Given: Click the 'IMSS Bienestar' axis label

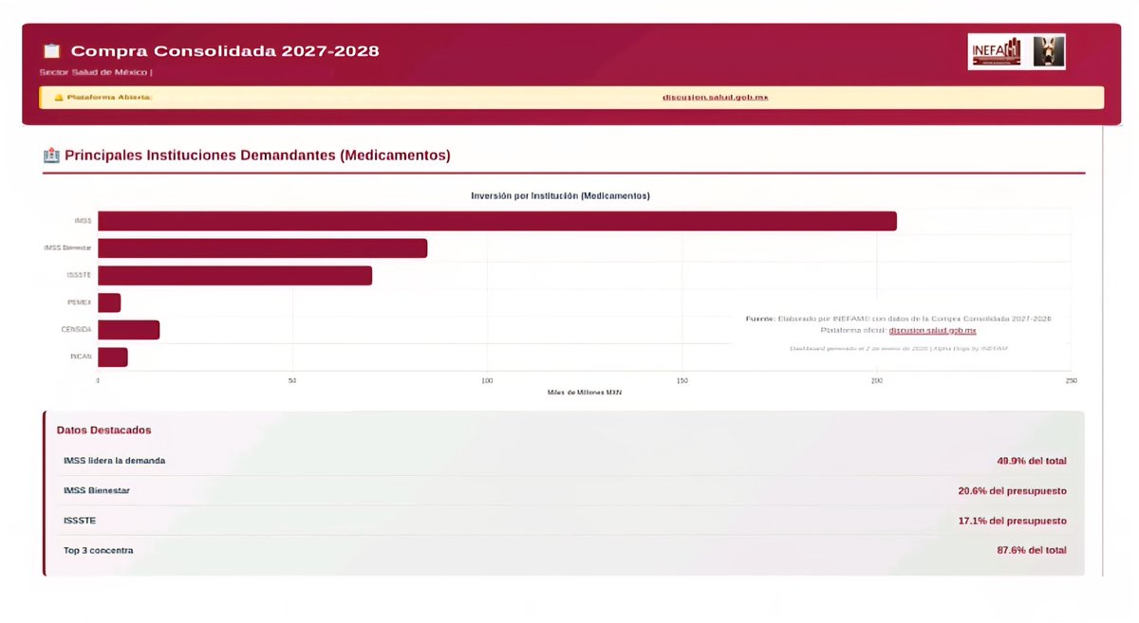Looking at the screenshot, I should [67, 248].
